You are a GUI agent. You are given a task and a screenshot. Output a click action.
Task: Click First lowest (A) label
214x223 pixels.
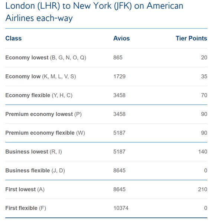click(25, 190)
